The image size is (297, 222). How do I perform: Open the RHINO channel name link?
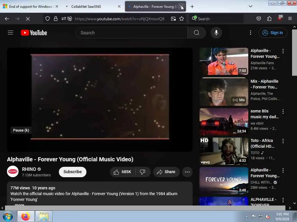pyautogui.click(x=29, y=169)
